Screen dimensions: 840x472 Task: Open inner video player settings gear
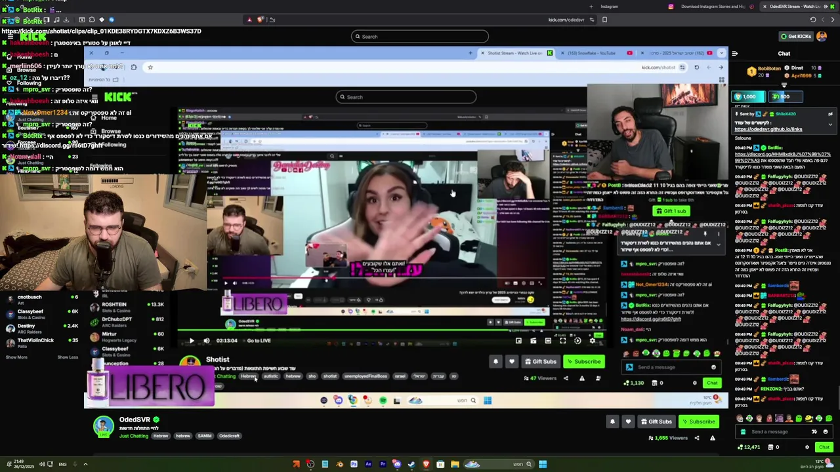coord(593,340)
